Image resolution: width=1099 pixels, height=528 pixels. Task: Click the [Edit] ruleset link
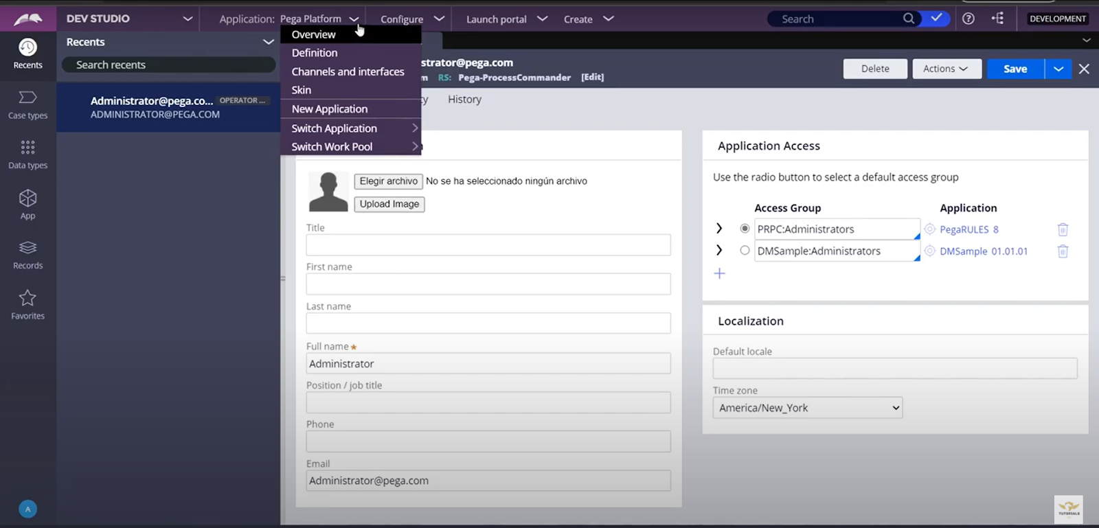point(592,78)
